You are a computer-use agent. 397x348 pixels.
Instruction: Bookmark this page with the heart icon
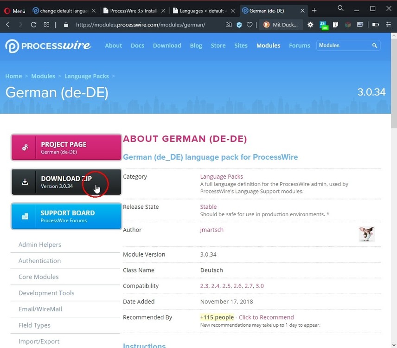coord(250,25)
